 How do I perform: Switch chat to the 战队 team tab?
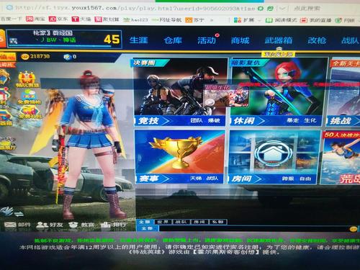181,222
